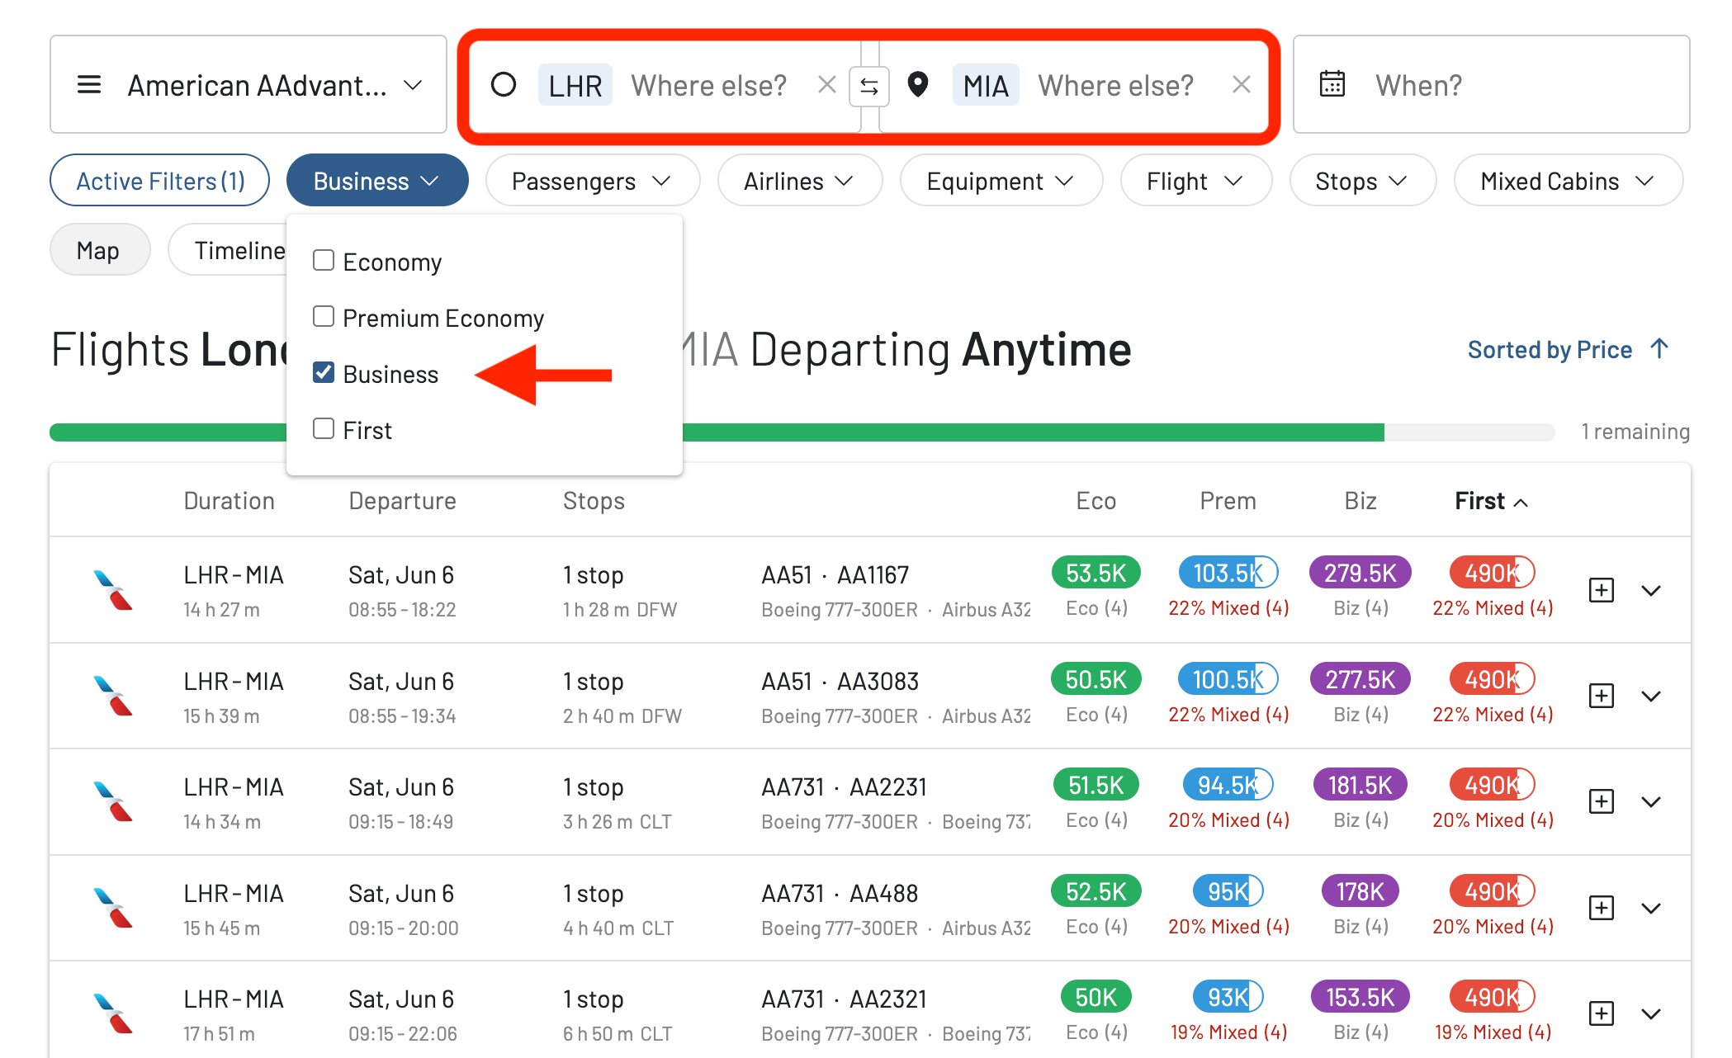
Task: Click the Where else? origin input field
Action: pyautogui.click(x=710, y=85)
